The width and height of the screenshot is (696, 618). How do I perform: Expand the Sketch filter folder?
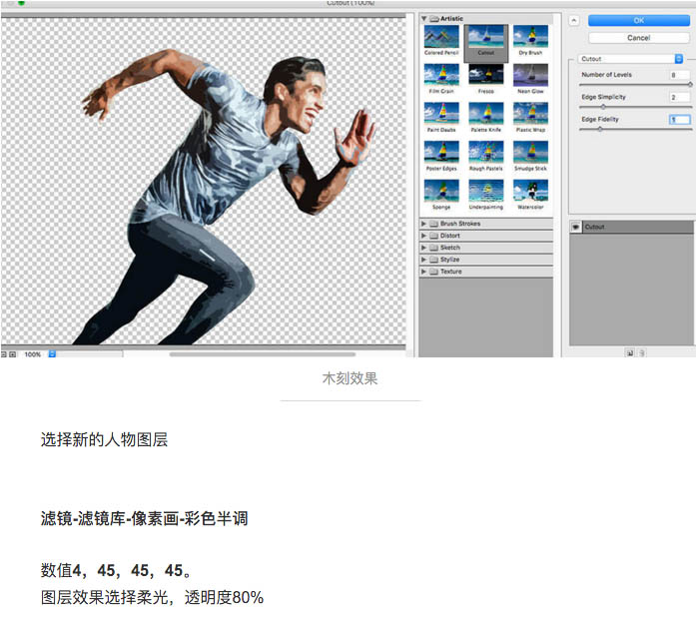[x=423, y=248]
